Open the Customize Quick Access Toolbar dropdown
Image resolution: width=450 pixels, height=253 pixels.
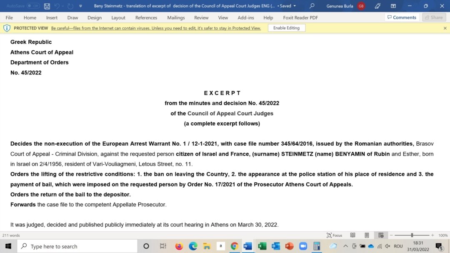coord(81,6)
